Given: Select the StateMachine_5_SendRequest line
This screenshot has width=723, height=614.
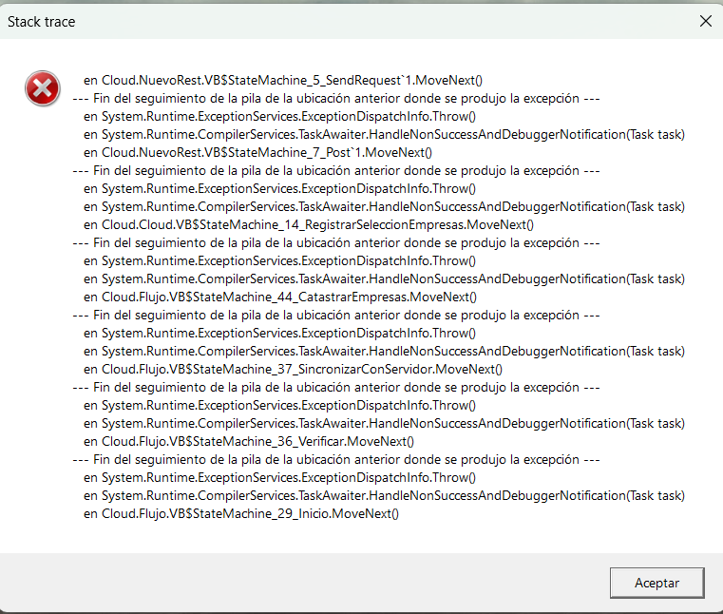Looking at the screenshot, I should pyautogui.click(x=283, y=81).
